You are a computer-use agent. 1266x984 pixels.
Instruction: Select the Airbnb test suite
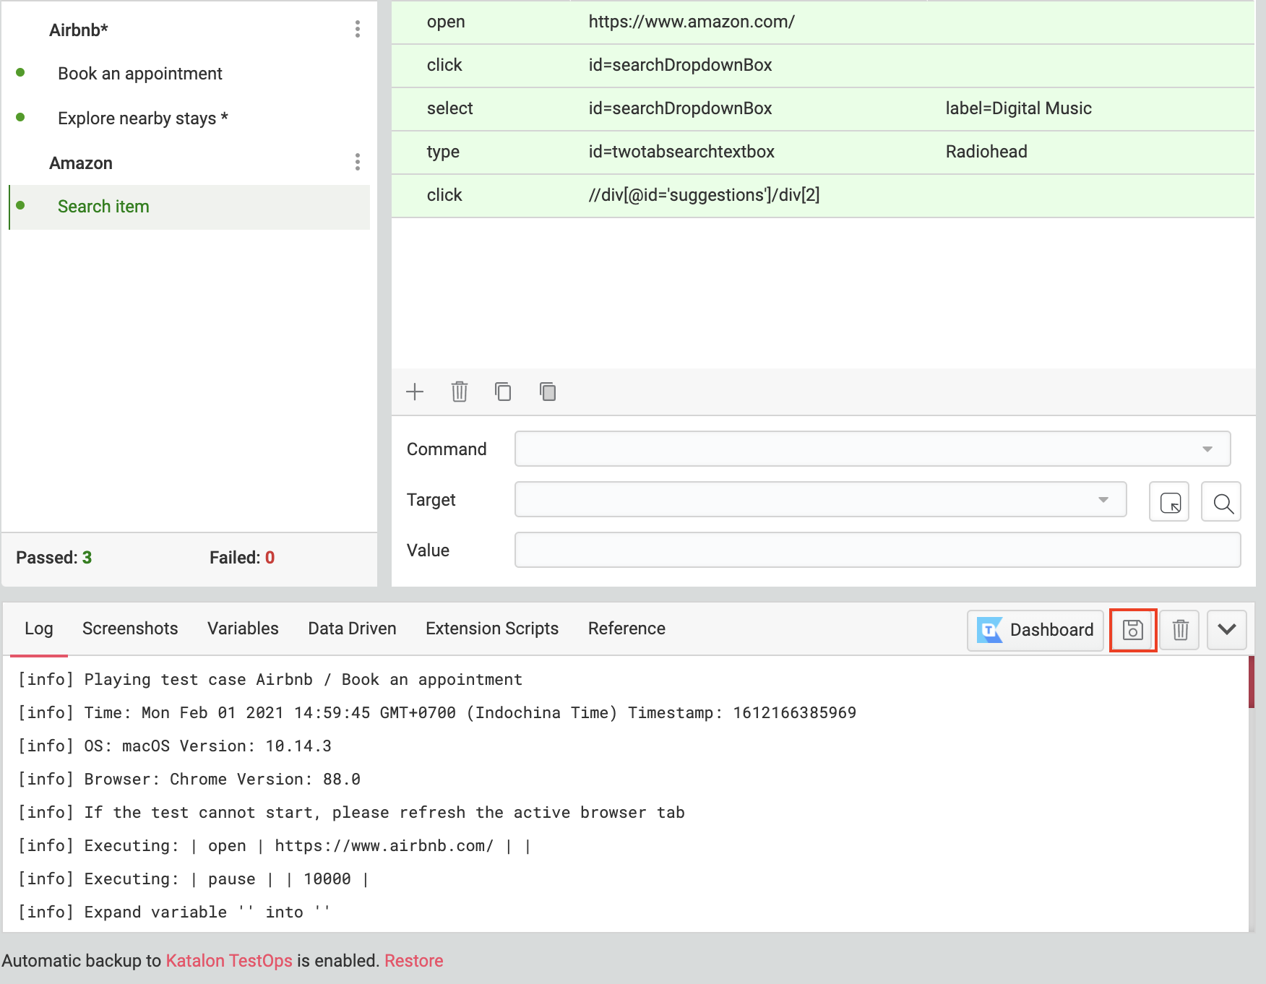tap(79, 30)
